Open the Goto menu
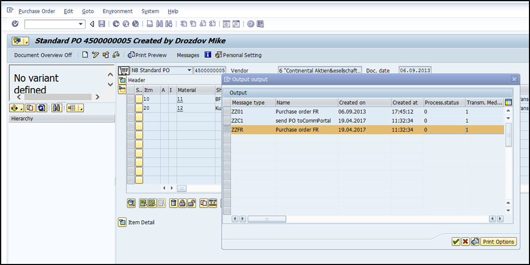The height and width of the screenshot is (265, 530). point(87,11)
